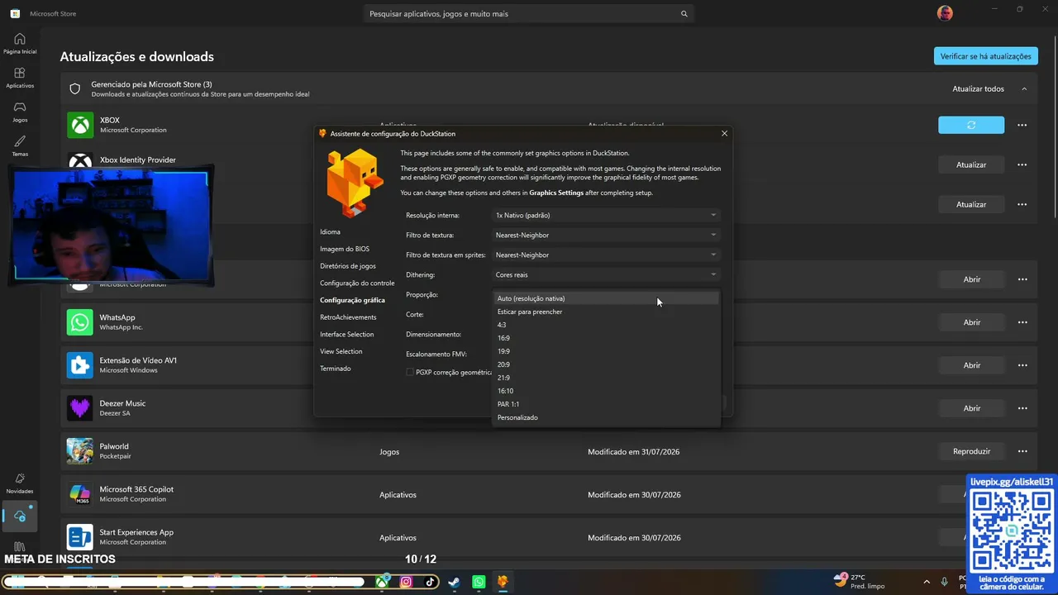Collapse the Gerenciado pela Microsoft Store section
The height and width of the screenshot is (595, 1058).
coord(1024,89)
